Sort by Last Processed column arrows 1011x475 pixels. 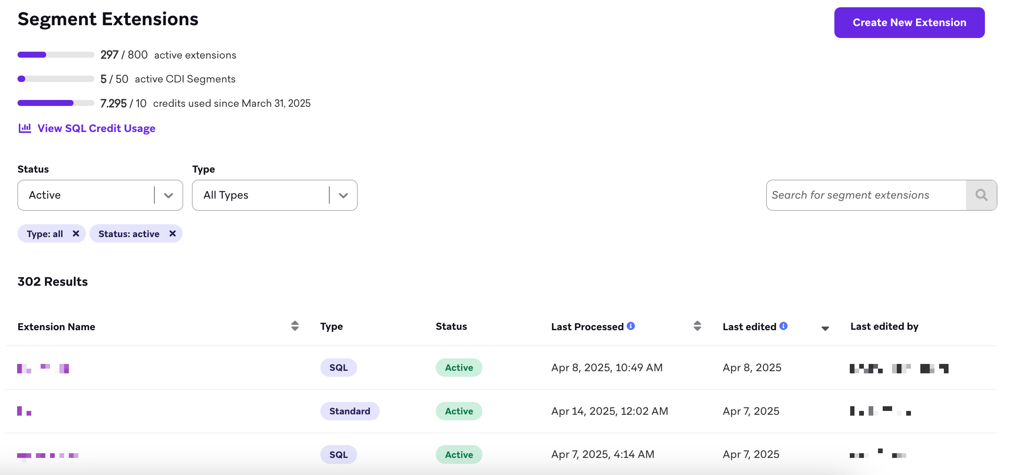click(697, 326)
